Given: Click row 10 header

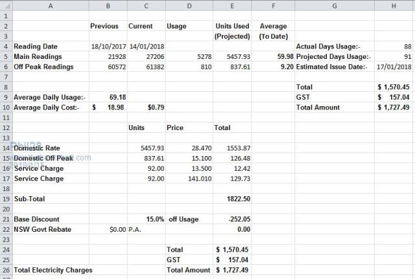Looking at the screenshot, I should point(6,107).
